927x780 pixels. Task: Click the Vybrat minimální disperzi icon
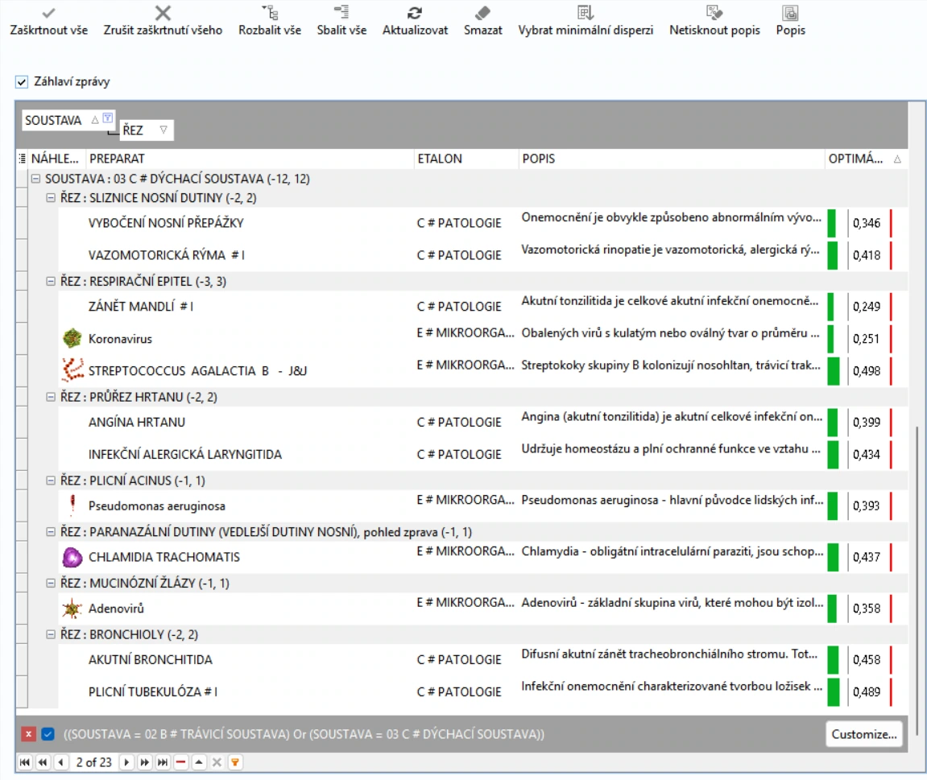(x=586, y=12)
